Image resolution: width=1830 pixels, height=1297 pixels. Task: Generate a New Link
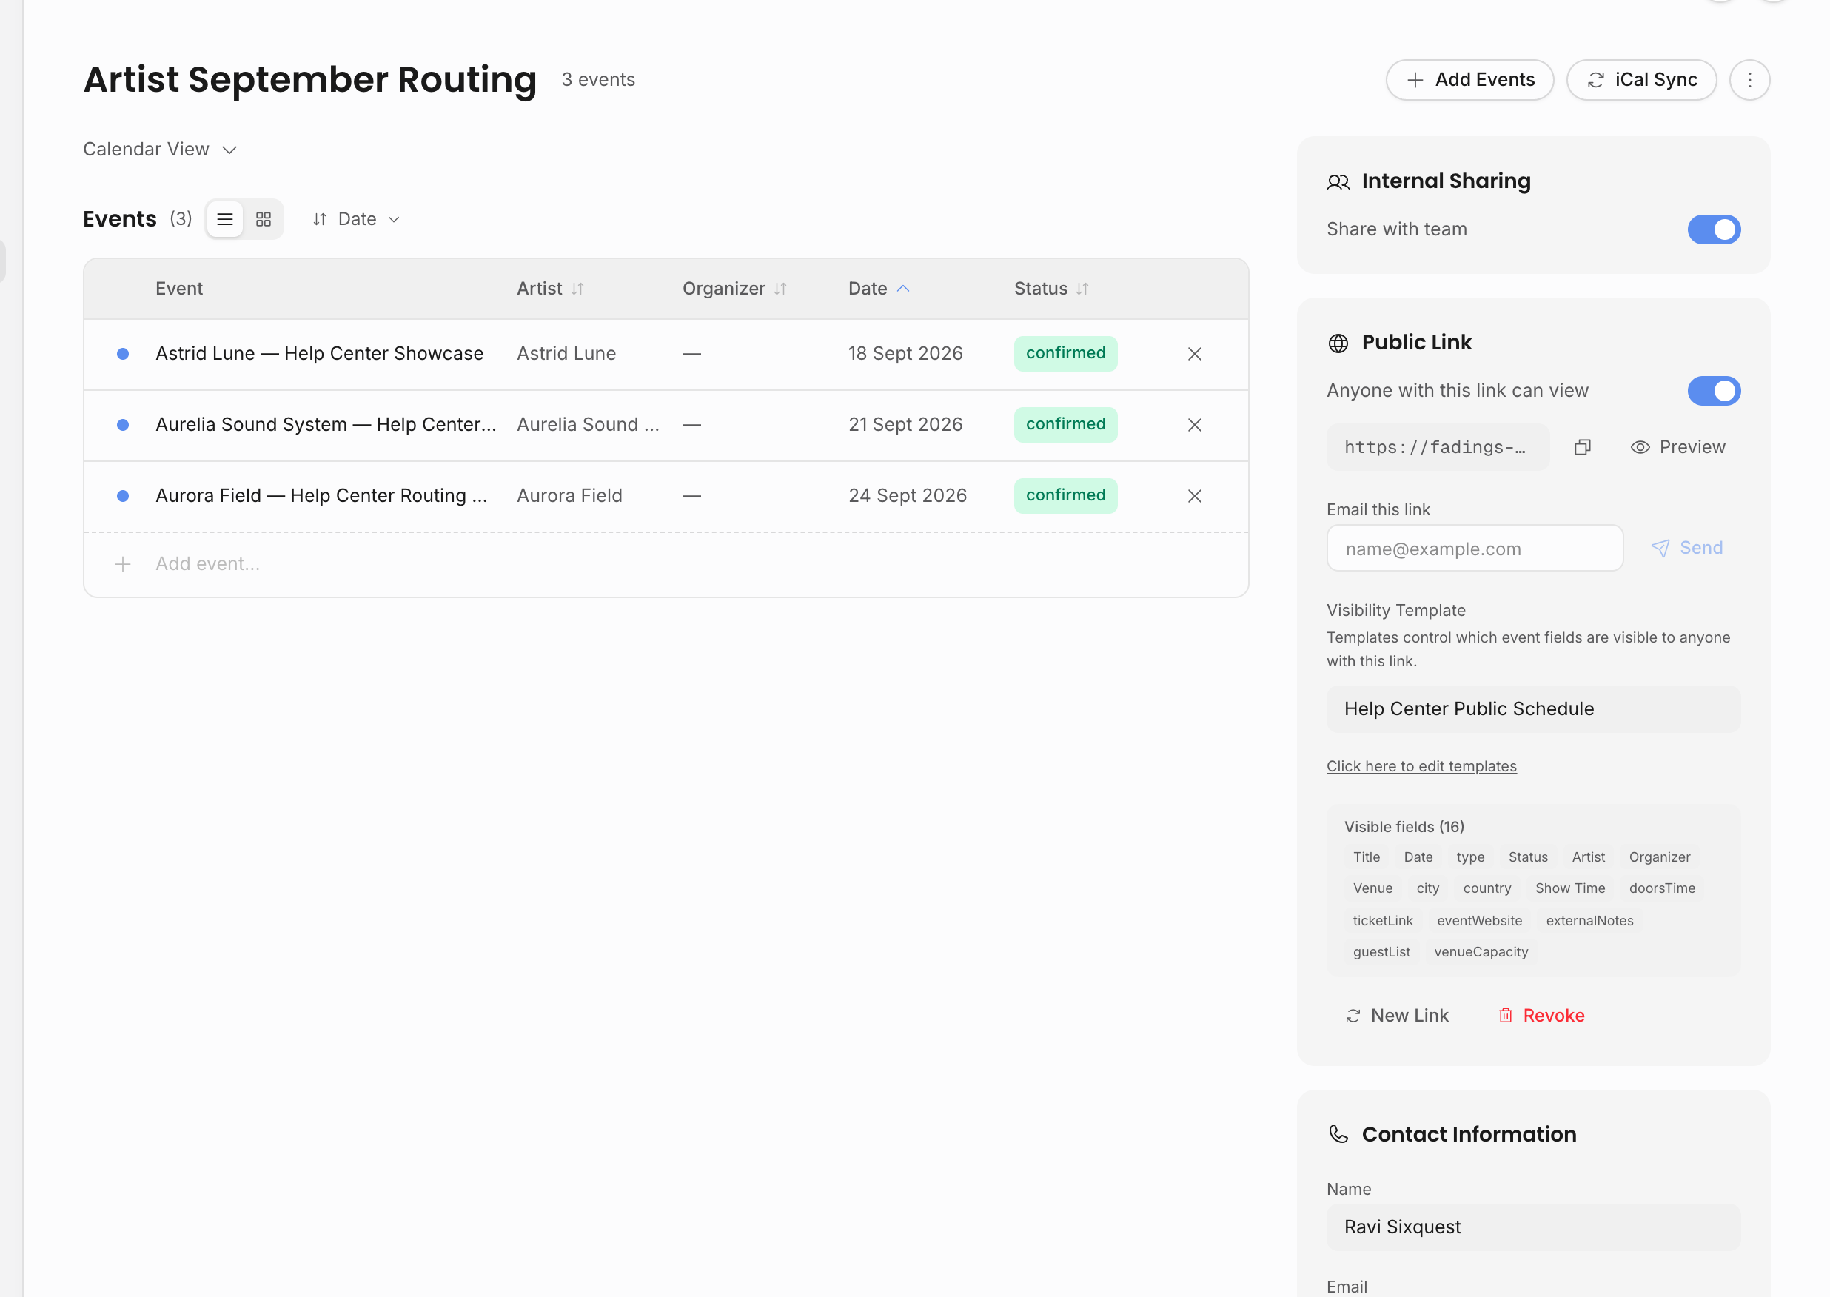pyautogui.click(x=1396, y=1016)
